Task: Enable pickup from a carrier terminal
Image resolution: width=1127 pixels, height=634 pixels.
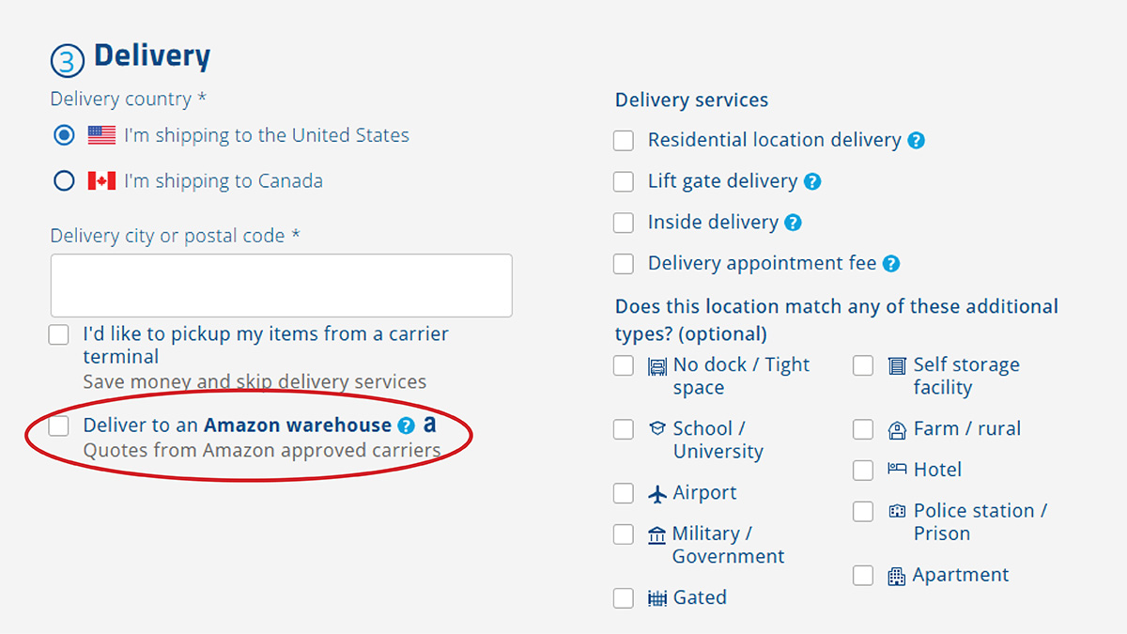Action: (58, 333)
